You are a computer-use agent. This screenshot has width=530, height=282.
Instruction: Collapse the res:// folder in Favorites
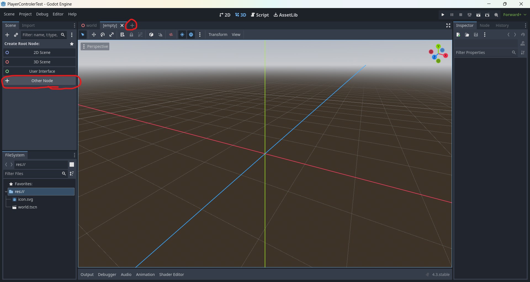pos(6,192)
